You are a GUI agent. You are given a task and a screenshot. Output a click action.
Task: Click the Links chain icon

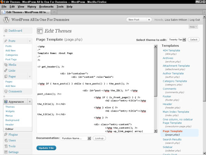pyautogui.click(x=6, y=71)
